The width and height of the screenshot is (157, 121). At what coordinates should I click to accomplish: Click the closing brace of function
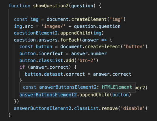(x=10, y=115)
